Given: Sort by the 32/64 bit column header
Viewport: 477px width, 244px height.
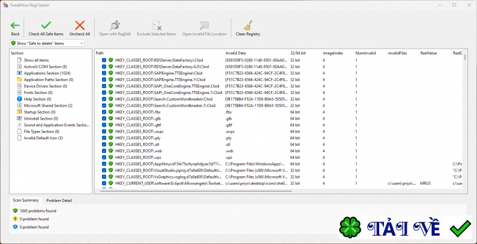Looking at the screenshot, I should 305,53.
